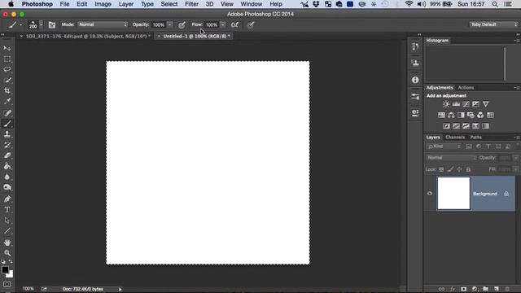Toggle the Brush panel
This screenshot has width=521, height=293.
click(x=52, y=25)
